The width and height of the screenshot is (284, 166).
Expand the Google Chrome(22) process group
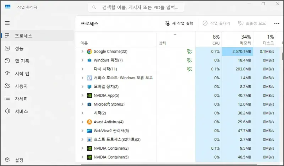[82, 52]
